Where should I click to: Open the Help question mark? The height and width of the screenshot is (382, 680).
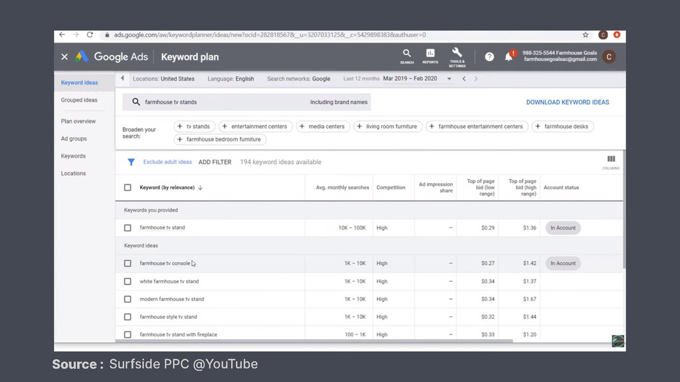click(489, 57)
